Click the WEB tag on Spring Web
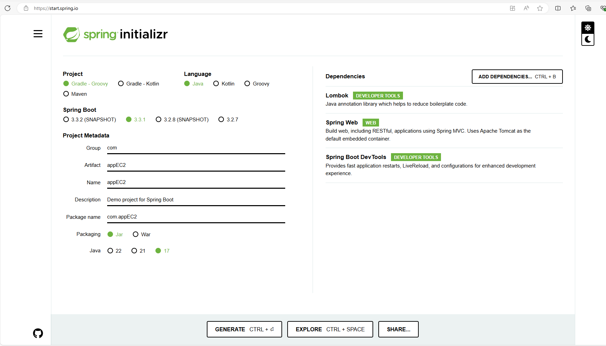 click(x=371, y=123)
